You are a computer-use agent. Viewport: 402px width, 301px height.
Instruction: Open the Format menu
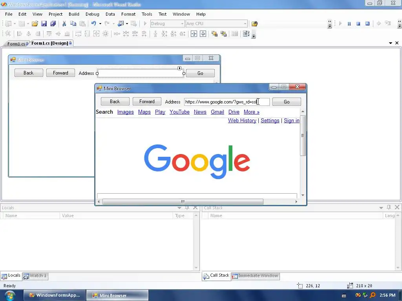pos(128,14)
